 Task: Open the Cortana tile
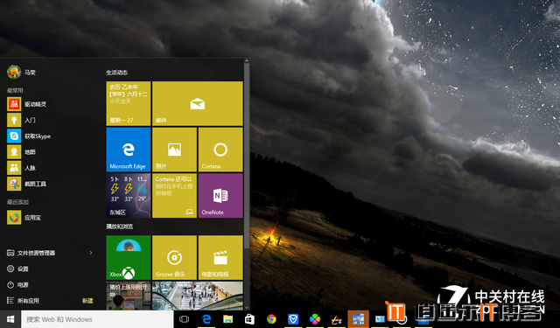click(x=220, y=150)
